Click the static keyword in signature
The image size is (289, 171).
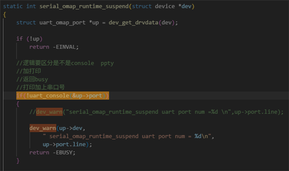[x=13, y=6]
